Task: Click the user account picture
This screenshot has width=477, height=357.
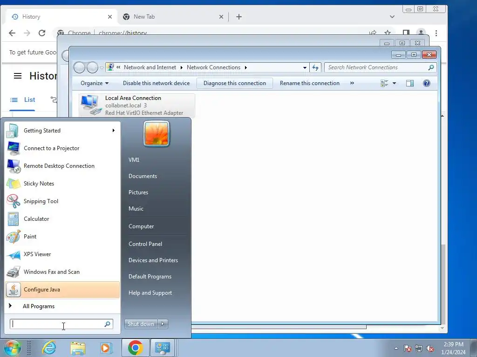Action: point(157,133)
